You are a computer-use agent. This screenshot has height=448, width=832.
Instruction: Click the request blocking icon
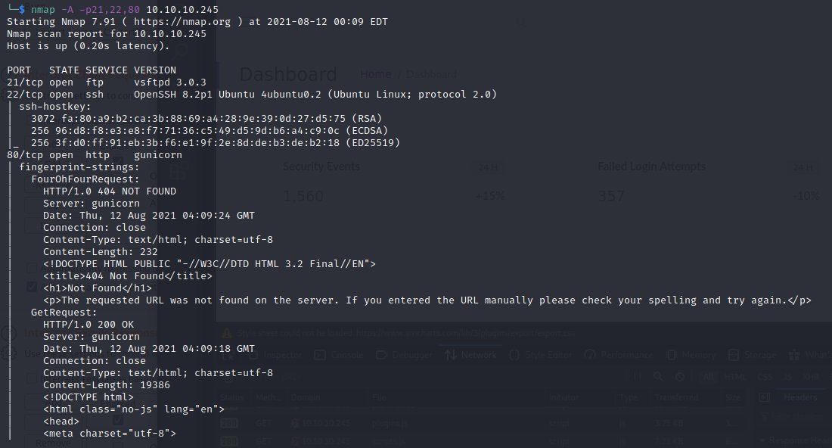680,376
